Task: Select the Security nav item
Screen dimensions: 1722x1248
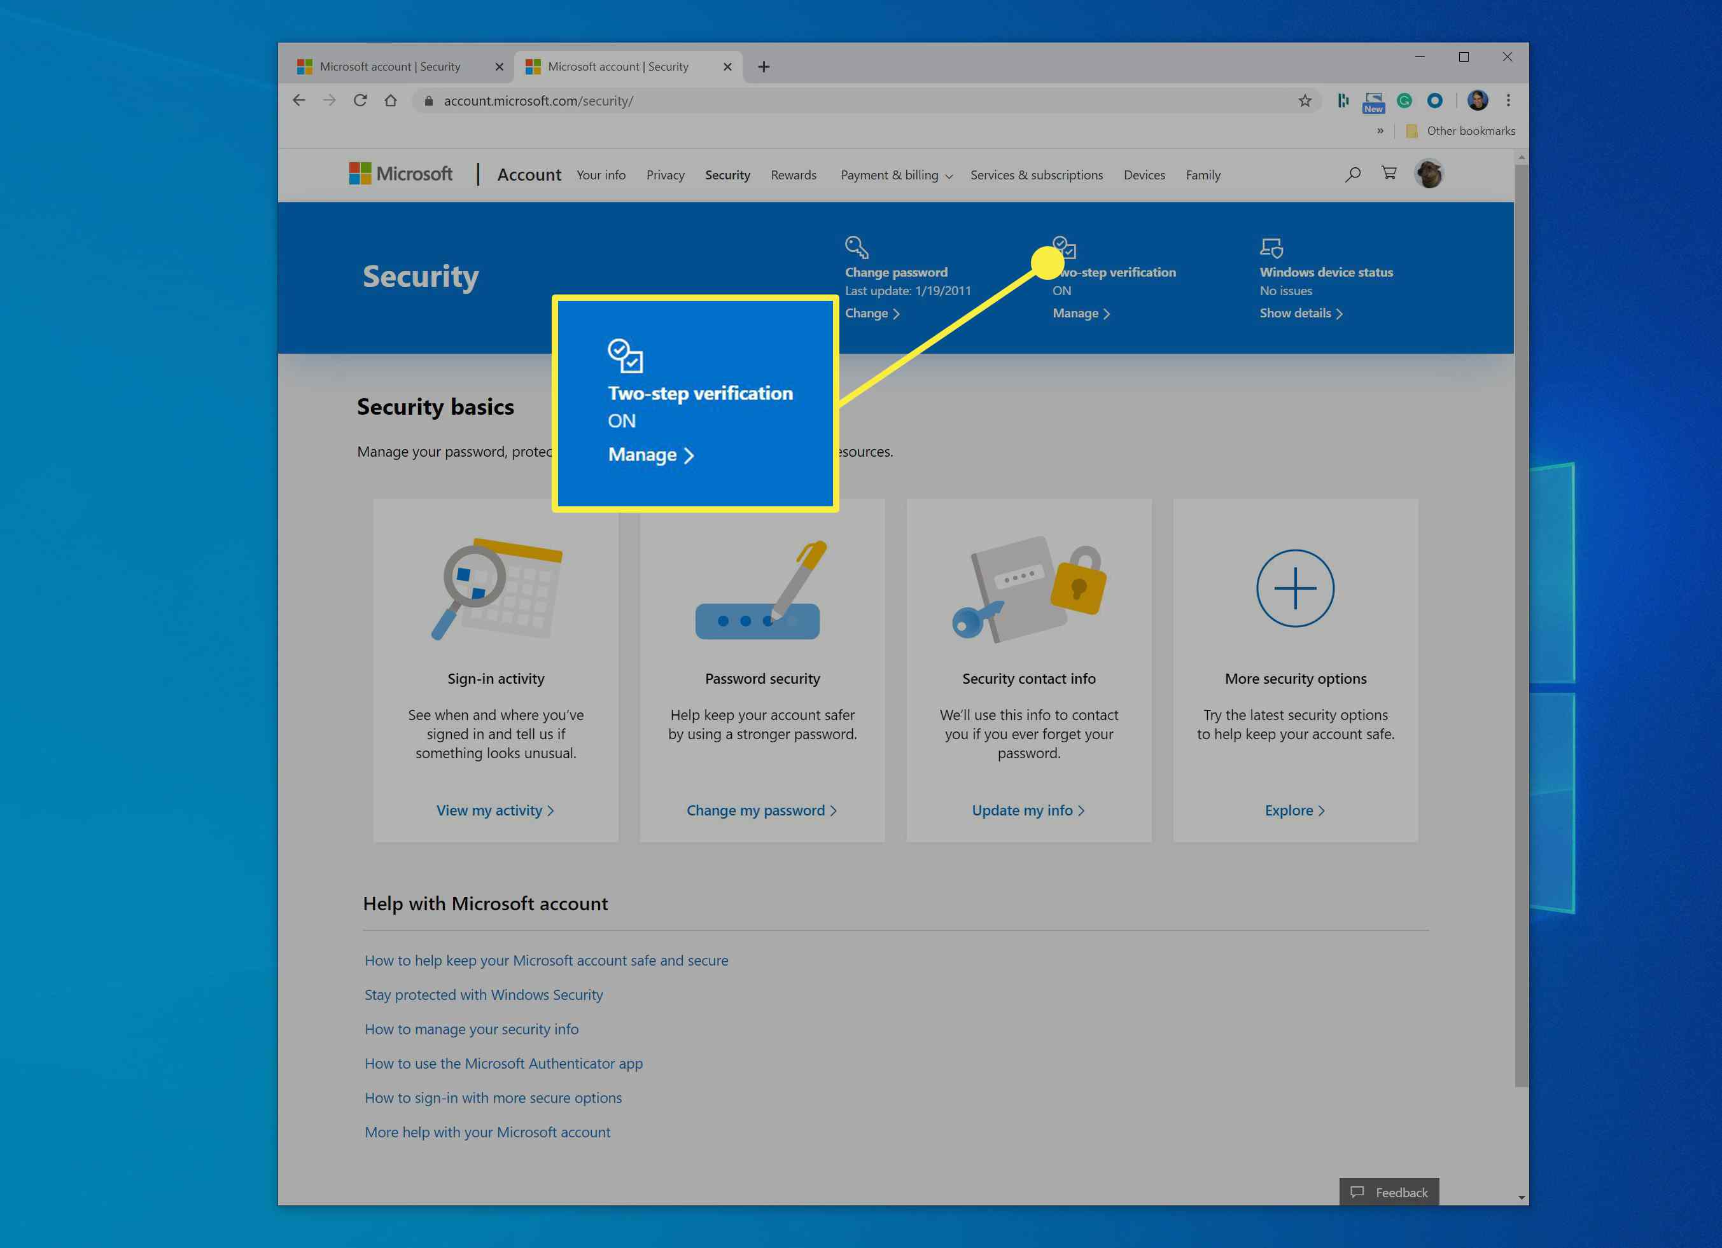Action: pos(727,176)
